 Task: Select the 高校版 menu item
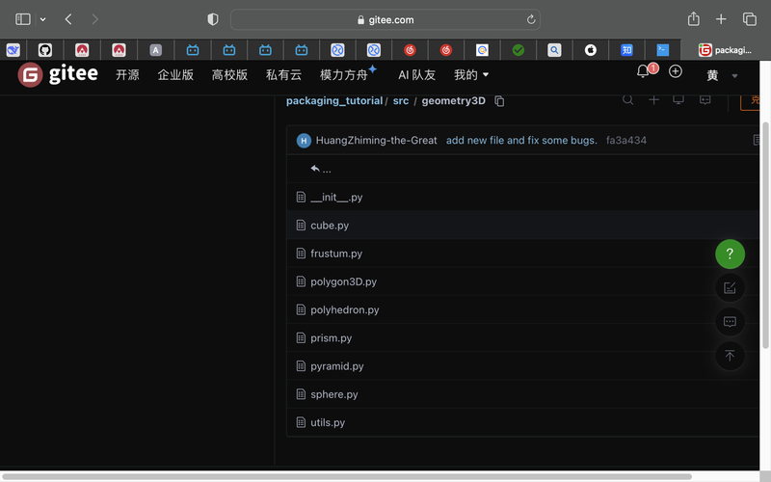pos(229,74)
